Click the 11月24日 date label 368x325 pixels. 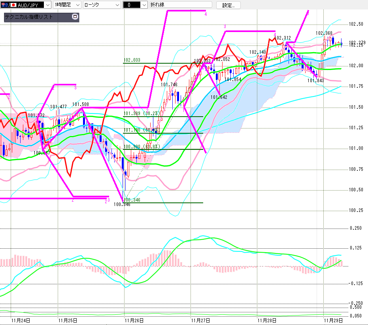21,319
